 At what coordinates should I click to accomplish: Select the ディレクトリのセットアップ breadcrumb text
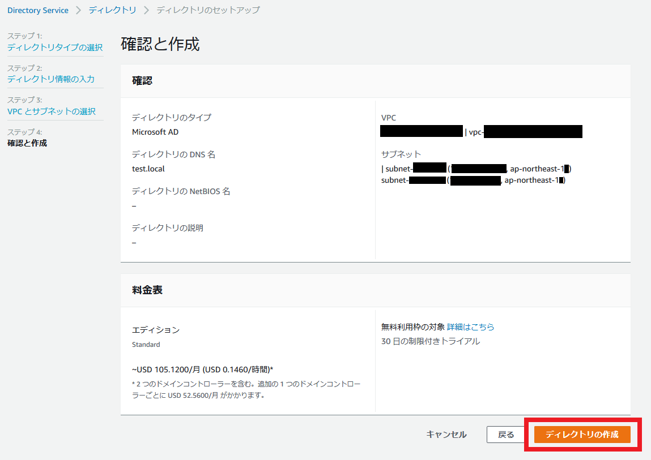[208, 10]
